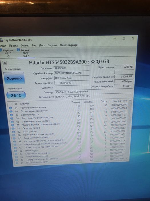This screenshot has width=150, height=201.
Task: Click the interface field USB (Serial ATA)
Action: (72, 78)
